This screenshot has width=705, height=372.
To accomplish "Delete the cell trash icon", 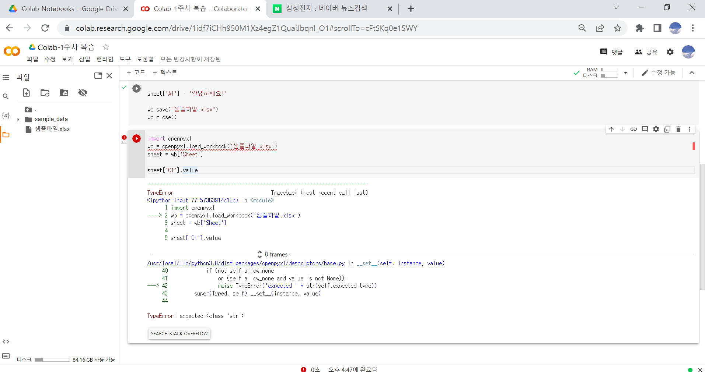I will pyautogui.click(x=678, y=129).
